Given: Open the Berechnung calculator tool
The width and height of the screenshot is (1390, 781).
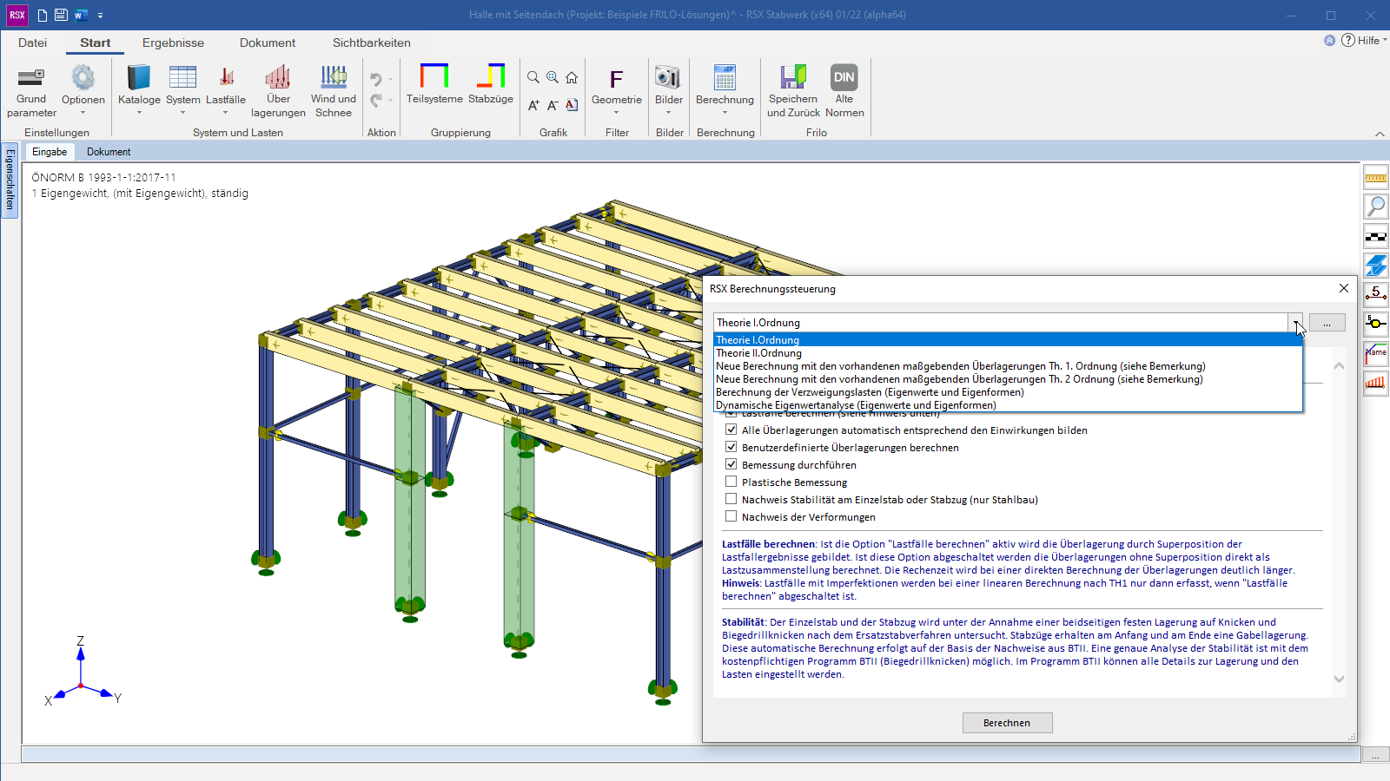Looking at the screenshot, I should [725, 90].
